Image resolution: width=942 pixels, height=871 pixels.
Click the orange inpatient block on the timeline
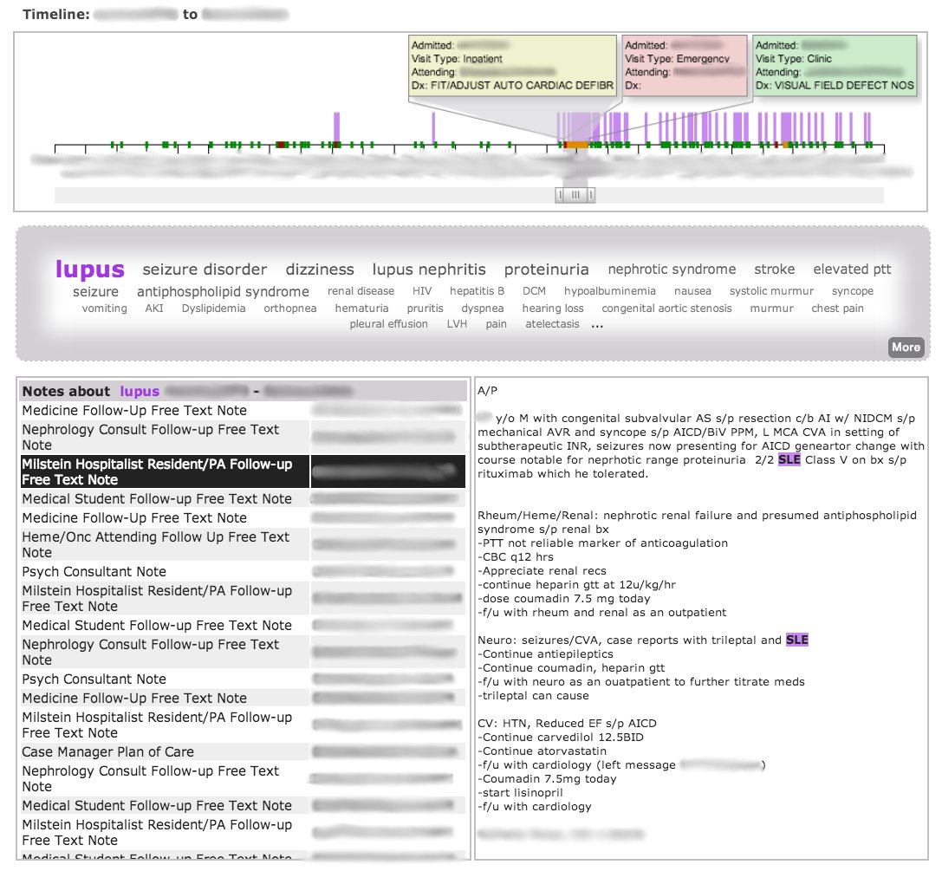coord(575,145)
